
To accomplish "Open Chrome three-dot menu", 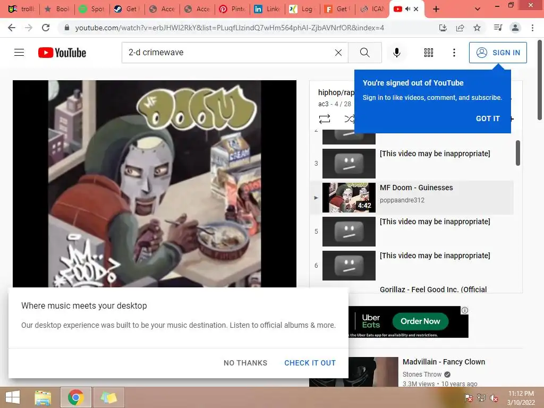I will [532, 28].
